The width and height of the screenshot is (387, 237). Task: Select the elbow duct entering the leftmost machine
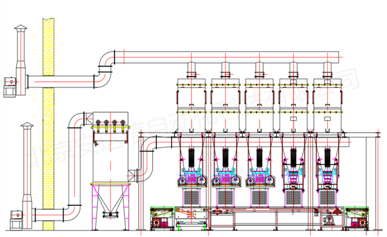click(x=150, y=147)
